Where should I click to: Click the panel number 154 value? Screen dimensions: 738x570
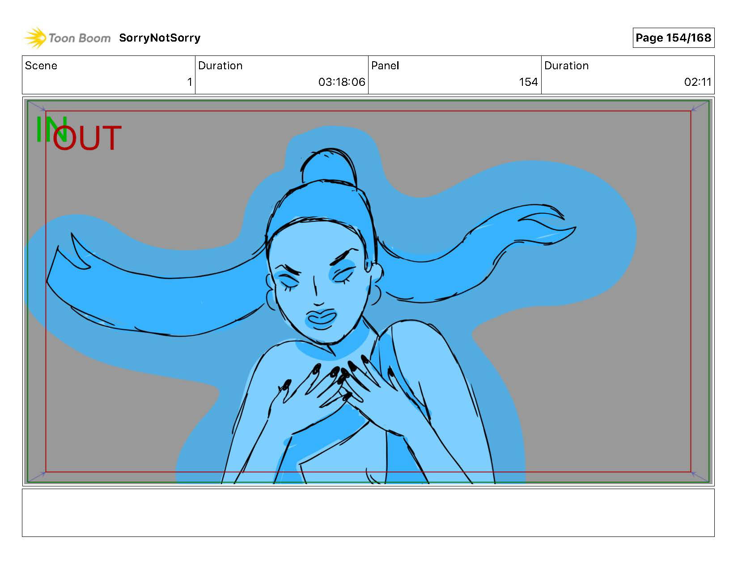(x=528, y=82)
